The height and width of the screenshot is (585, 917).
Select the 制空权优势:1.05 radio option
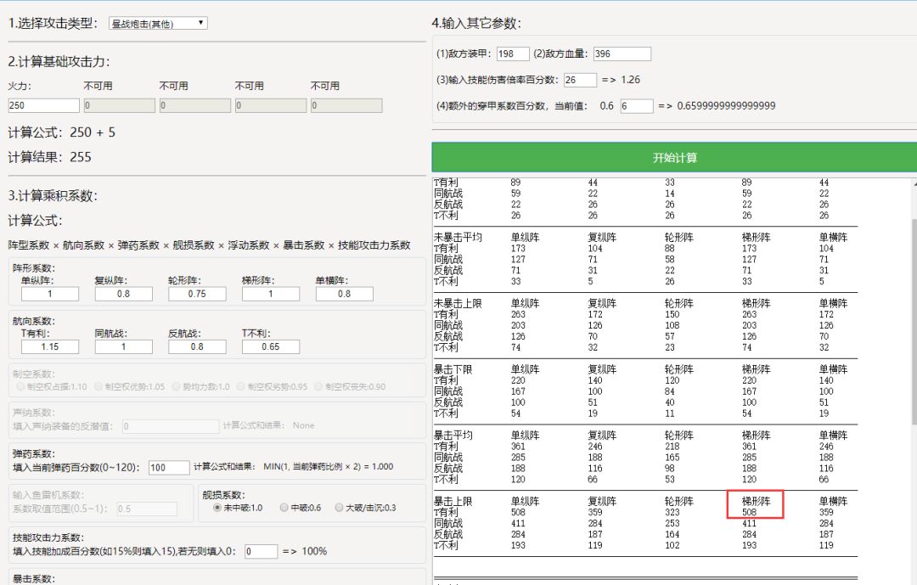coord(98,386)
